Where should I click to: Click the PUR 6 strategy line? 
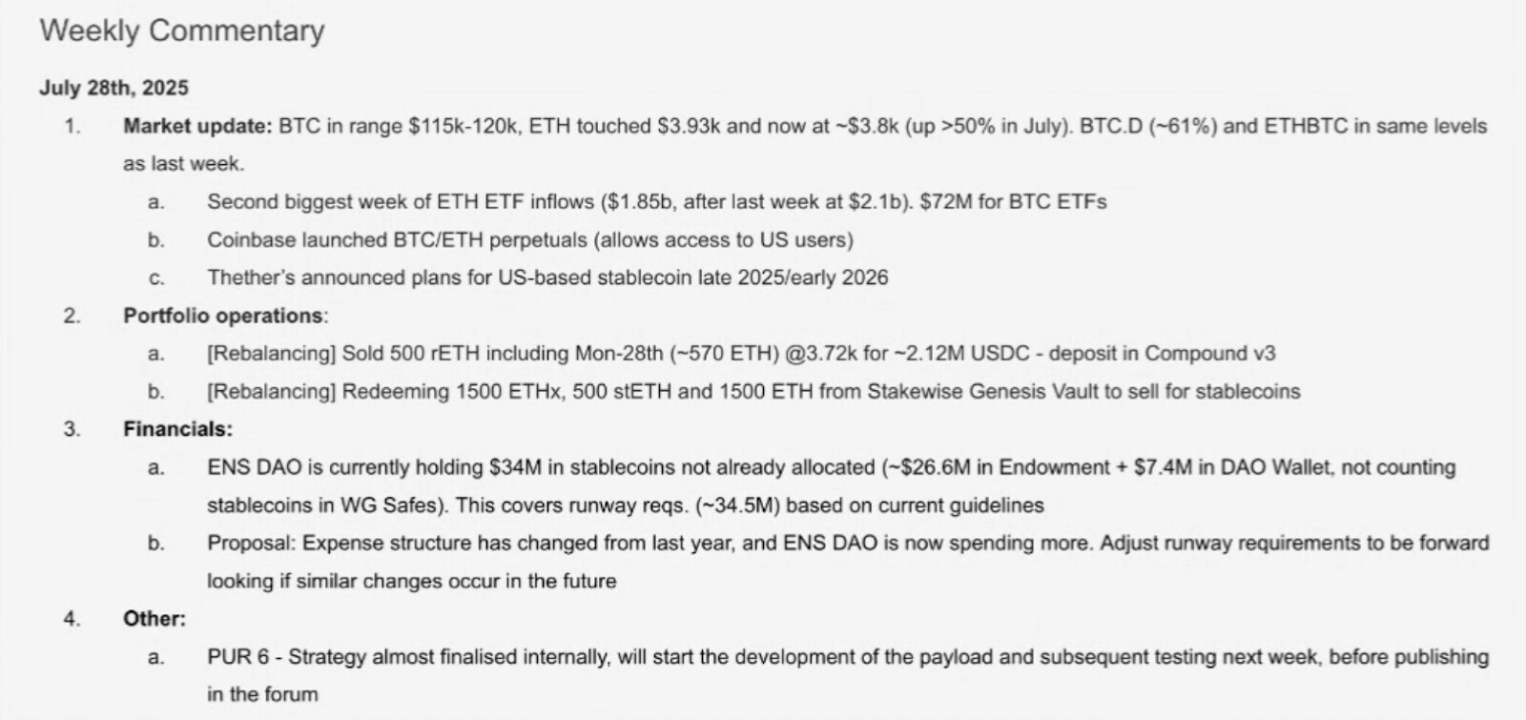[x=847, y=657]
